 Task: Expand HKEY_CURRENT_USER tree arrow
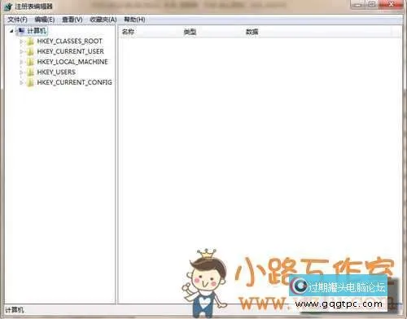[x=21, y=51]
